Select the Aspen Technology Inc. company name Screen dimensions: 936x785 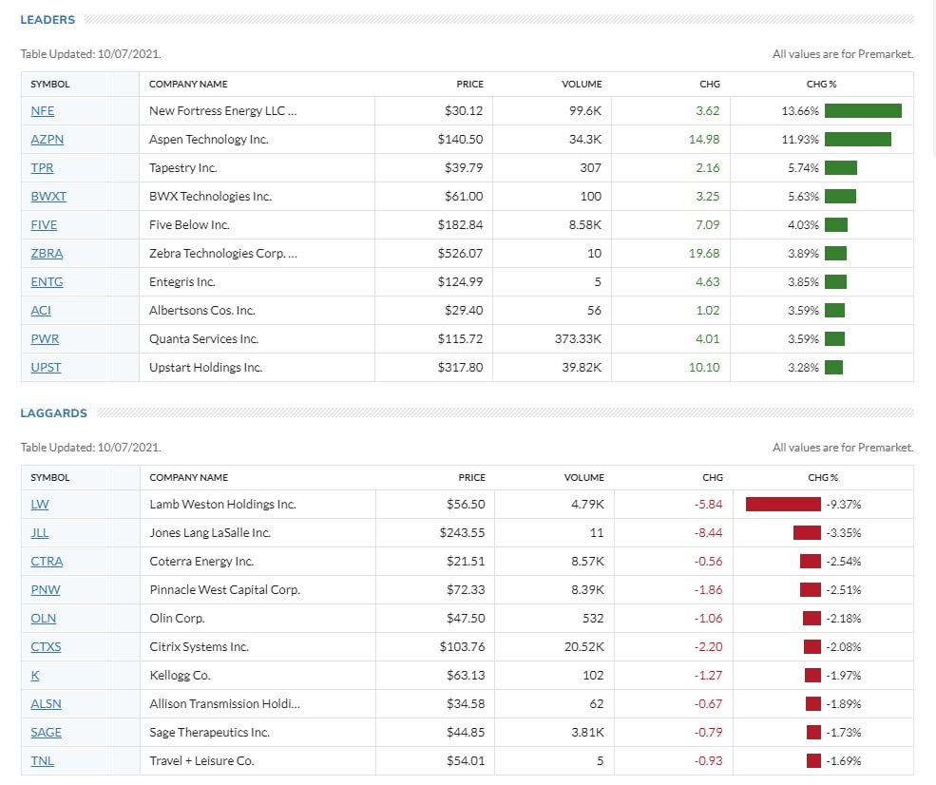pos(208,140)
